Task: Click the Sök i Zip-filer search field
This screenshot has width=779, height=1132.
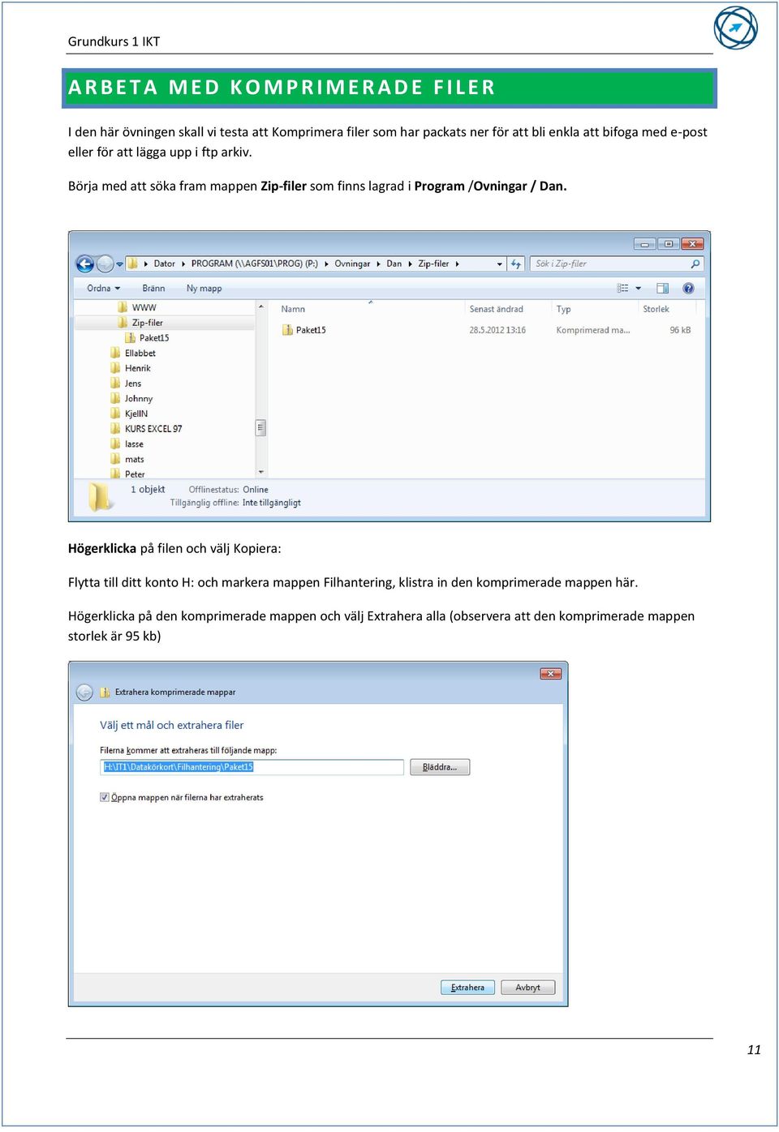Action: pos(610,264)
